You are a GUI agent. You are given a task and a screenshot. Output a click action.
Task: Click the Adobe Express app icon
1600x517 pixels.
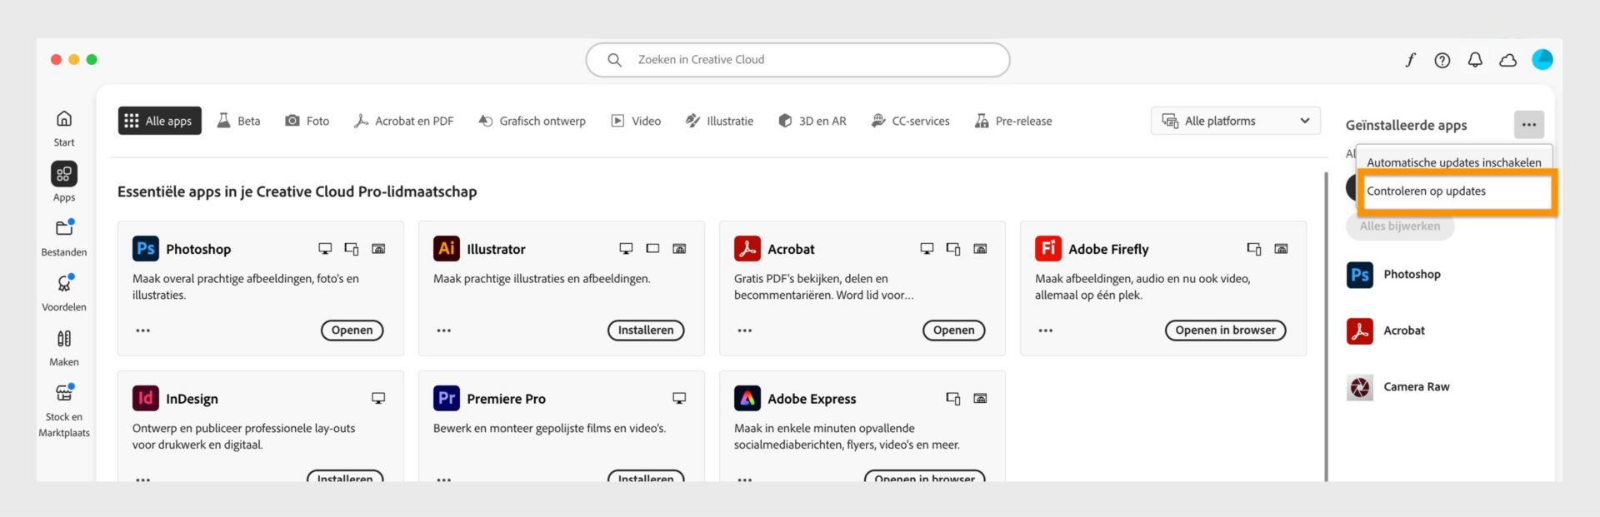click(747, 398)
